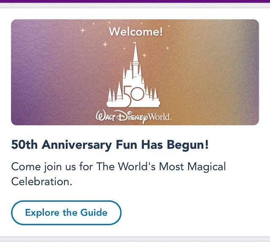Tap the golden right side of banner

pyautogui.click(x=215, y=72)
